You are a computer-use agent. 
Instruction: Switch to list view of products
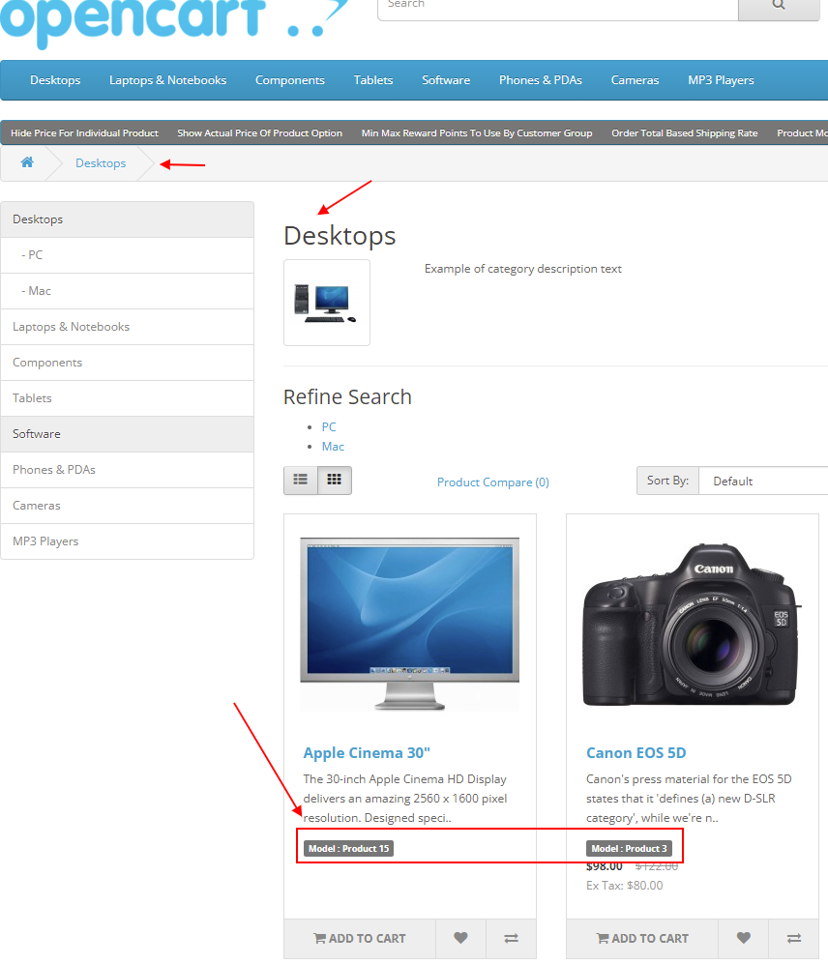[x=300, y=480]
